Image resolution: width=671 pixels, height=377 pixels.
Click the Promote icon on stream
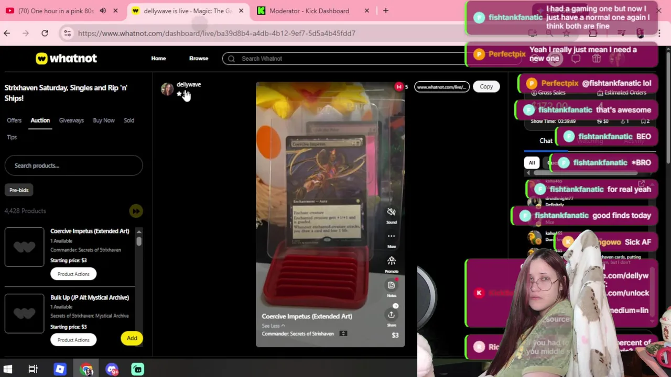pos(391,261)
